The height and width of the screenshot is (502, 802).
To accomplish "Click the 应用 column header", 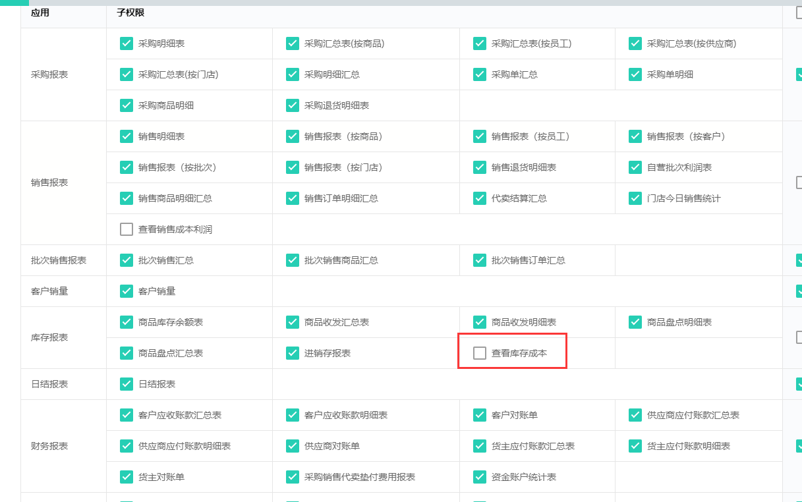I will (40, 13).
